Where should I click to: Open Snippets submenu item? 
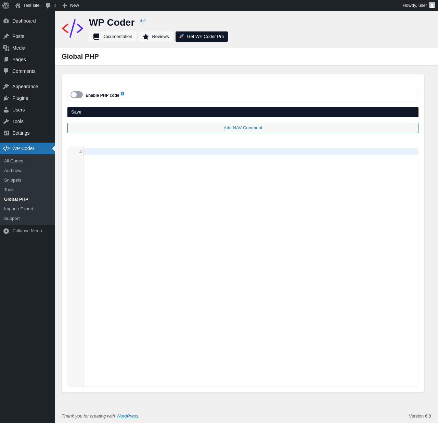(13, 180)
